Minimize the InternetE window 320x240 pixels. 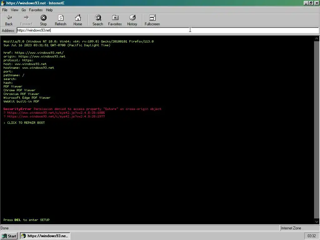pyautogui.click(x=306, y=3)
